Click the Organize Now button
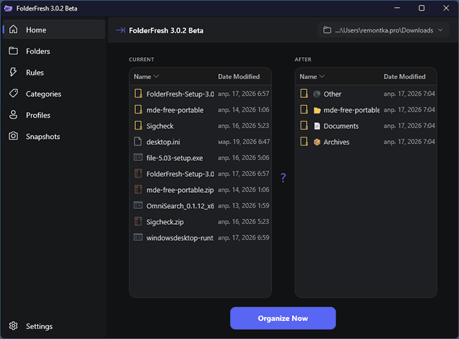 tap(283, 318)
